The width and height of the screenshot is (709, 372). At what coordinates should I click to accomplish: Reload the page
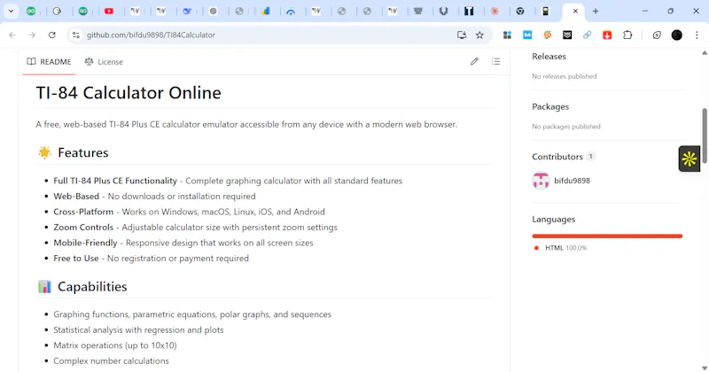pos(52,35)
